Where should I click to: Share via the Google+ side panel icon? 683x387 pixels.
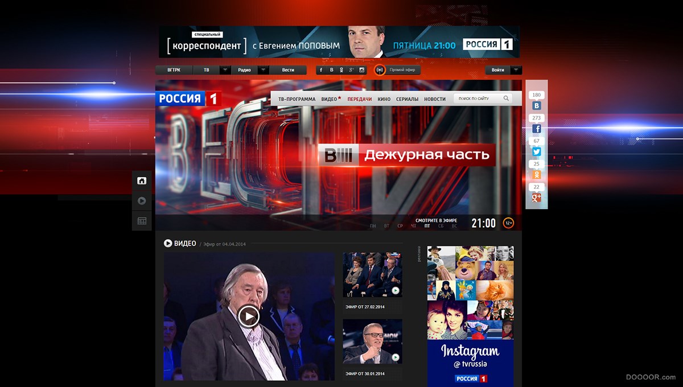(x=536, y=197)
